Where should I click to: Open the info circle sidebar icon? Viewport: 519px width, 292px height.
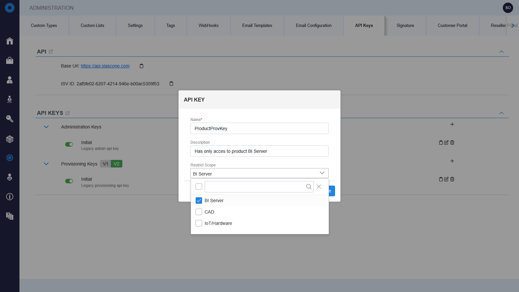10,197
